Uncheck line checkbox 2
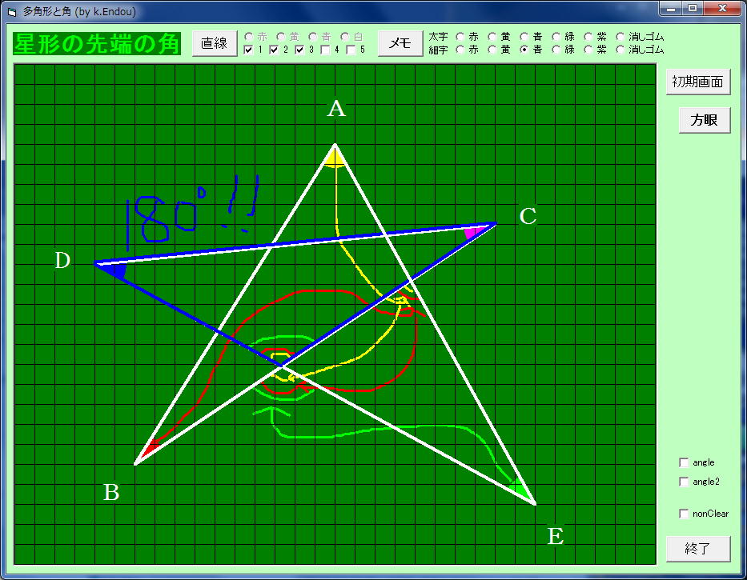The width and height of the screenshot is (747, 580). click(x=274, y=50)
